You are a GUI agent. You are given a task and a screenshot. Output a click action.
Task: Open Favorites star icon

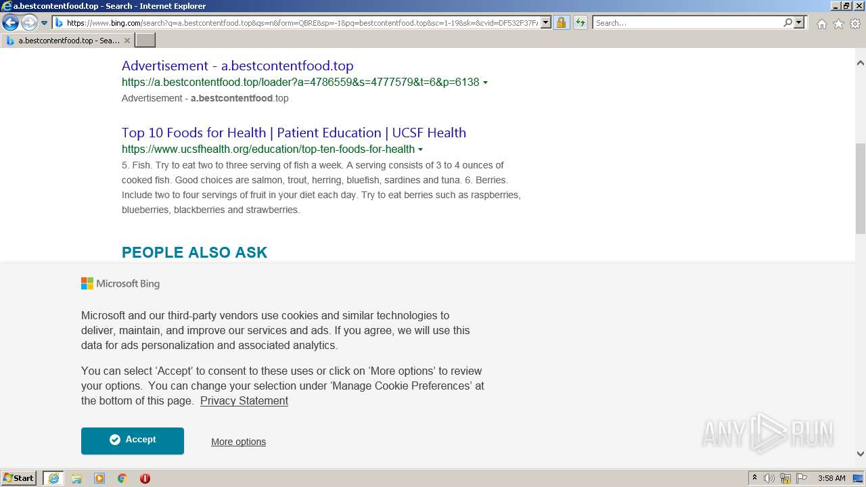(x=838, y=24)
